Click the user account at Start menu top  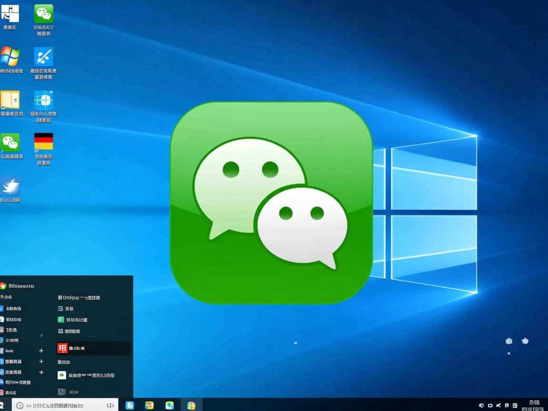(x=17, y=286)
